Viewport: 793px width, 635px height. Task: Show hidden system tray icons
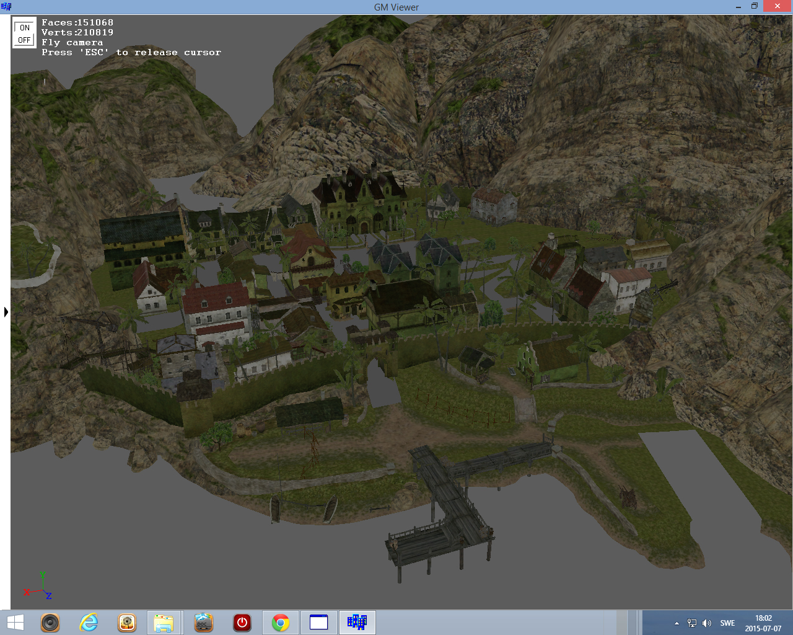tap(677, 623)
